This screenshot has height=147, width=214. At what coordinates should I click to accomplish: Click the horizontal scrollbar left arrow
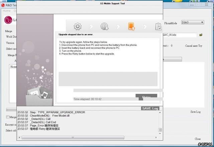19,137
